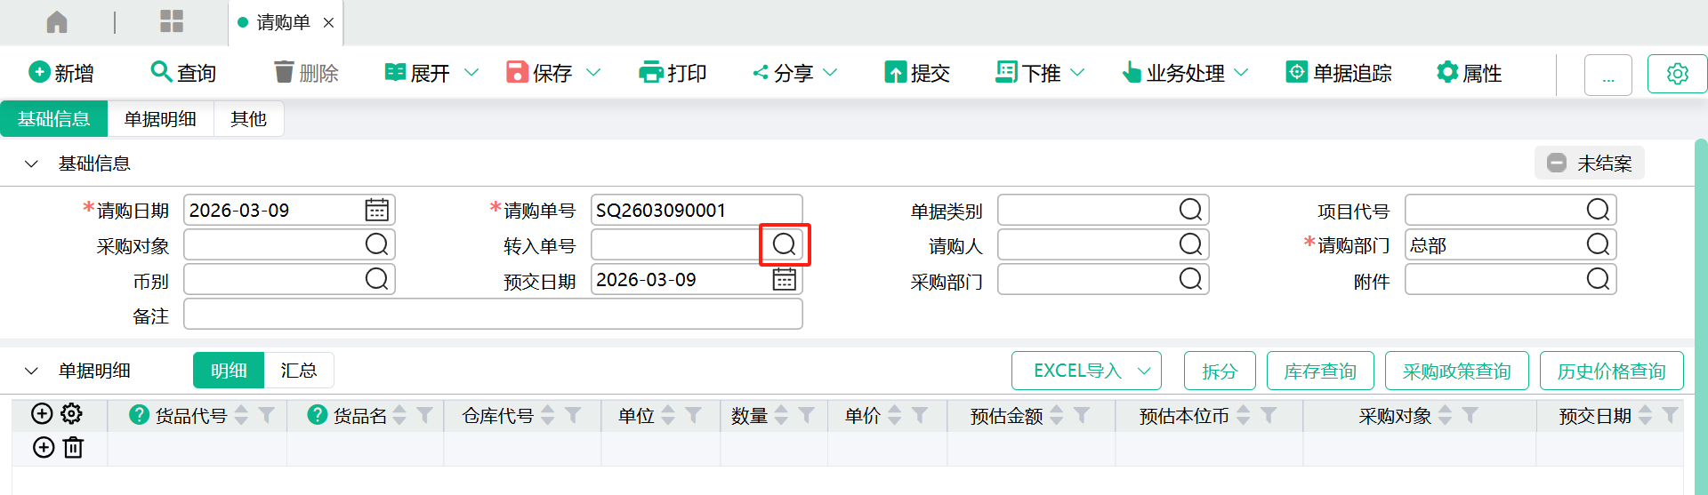Switch to the 其他 tab
Viewport: 1708px width, 495px height.
point(248,119)
